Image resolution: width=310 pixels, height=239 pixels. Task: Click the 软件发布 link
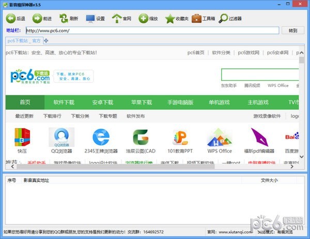135,116
